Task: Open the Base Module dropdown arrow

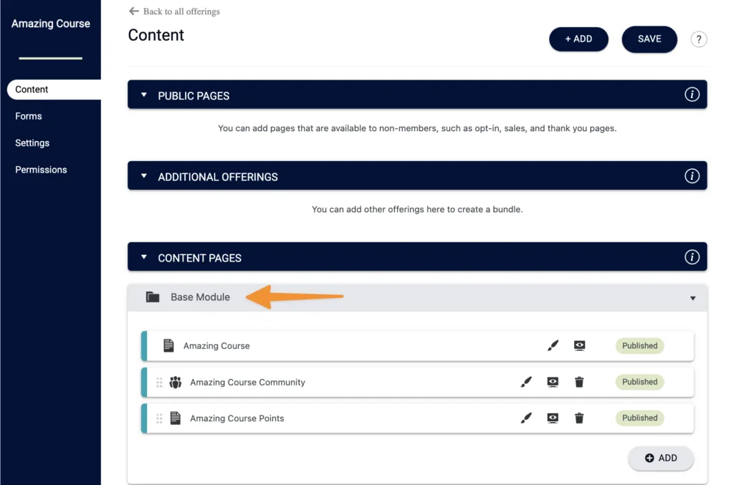Action: [x=693, y=299]
